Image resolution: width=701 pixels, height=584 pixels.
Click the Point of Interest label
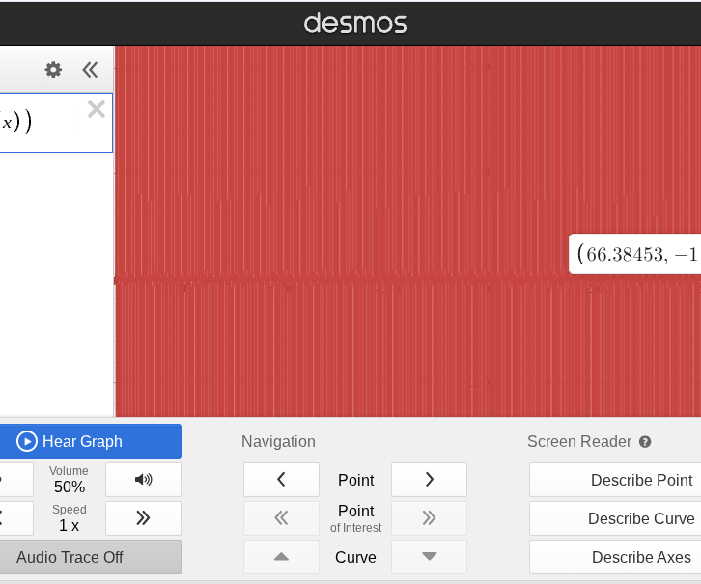pyautogui.click(x=356, y=518)
